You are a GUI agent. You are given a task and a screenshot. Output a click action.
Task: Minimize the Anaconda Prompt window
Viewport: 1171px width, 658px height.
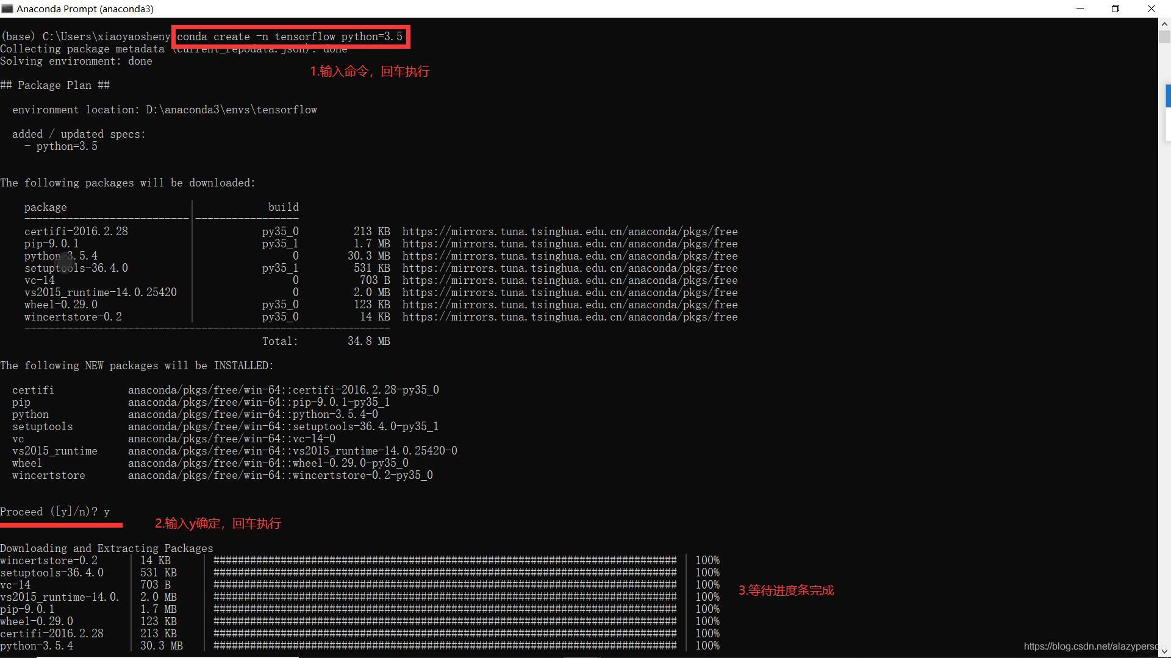point(1080,9)
